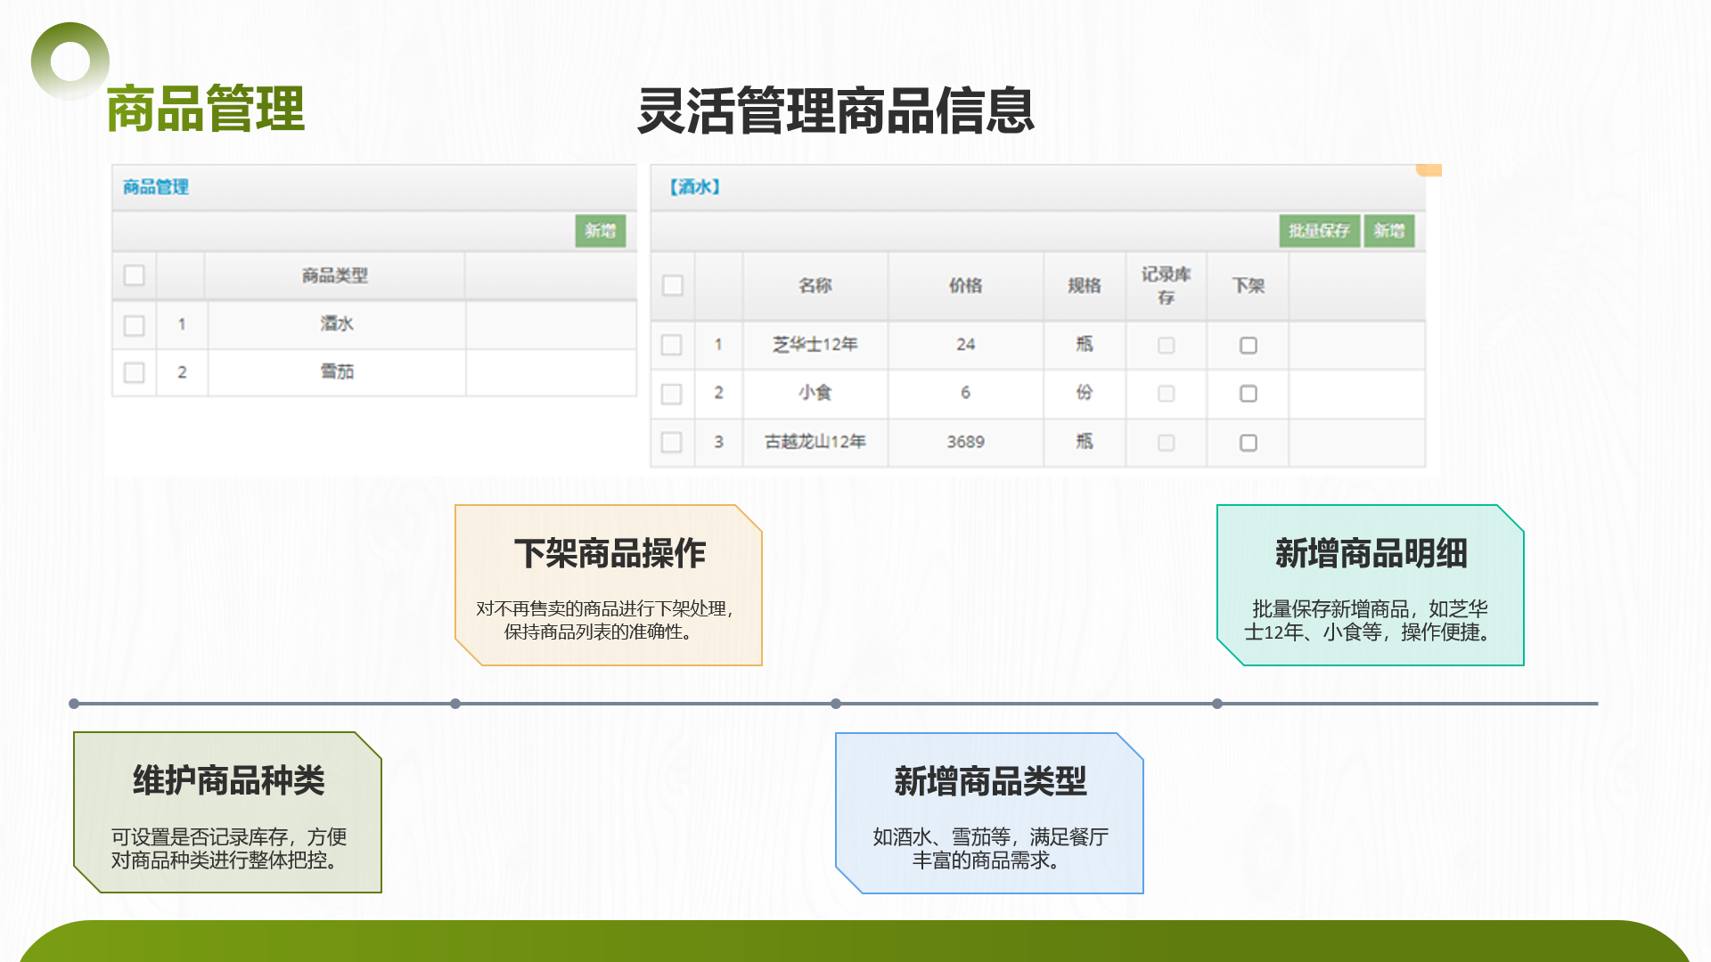Tick 下架 checkbox for 小食

click(x=1248, y=394)
